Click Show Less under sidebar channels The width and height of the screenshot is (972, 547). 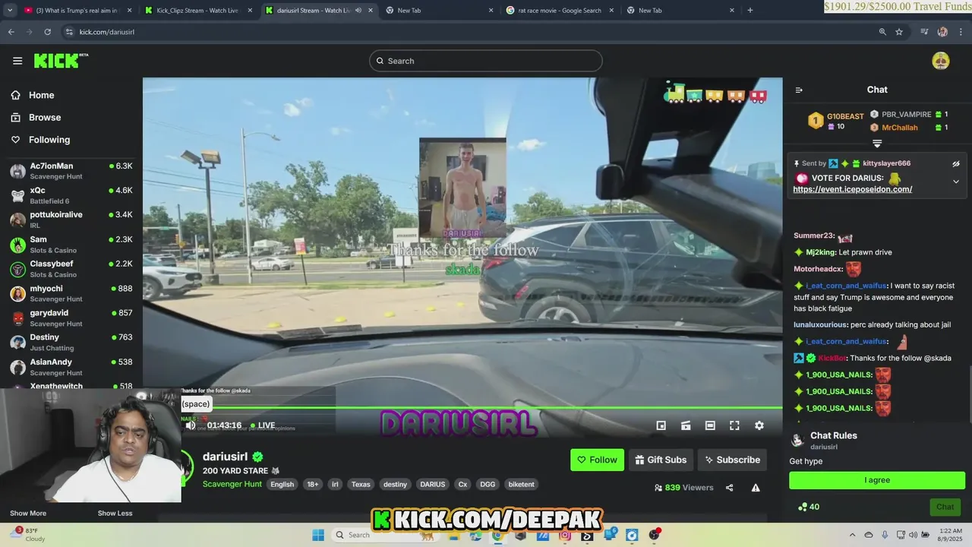point(115,514)
